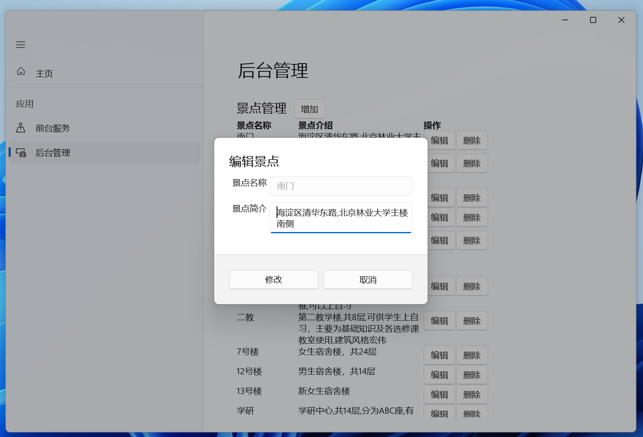Click the 景点介绍 column header

click(x=316, y=125)
